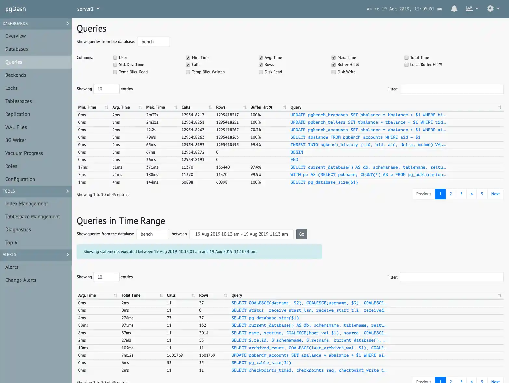The width and height of the screenshot is (509, 383).
Task: Sort by Avg. Time in Queries table
Action: [x=140, y=107]
